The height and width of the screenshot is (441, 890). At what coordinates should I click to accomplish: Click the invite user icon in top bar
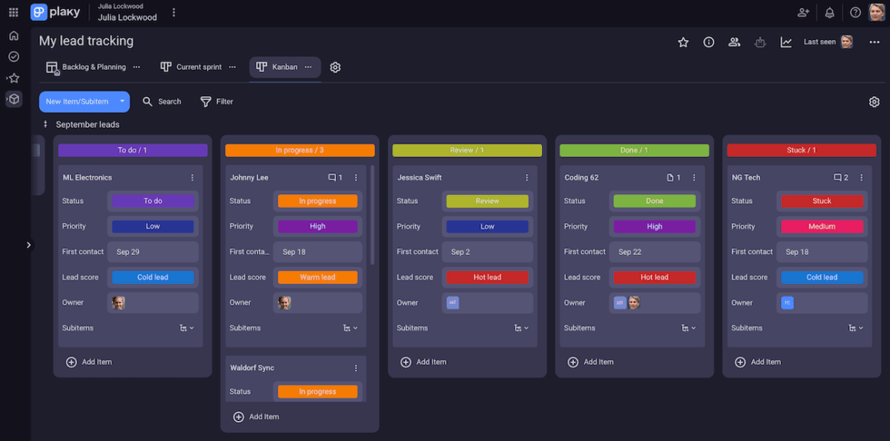pyautogui.click(x=803, y=12)
